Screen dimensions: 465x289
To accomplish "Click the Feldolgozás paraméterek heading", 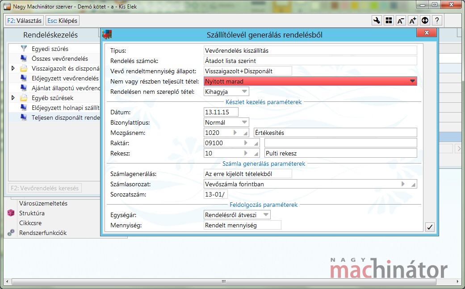I will pos(264,205).
